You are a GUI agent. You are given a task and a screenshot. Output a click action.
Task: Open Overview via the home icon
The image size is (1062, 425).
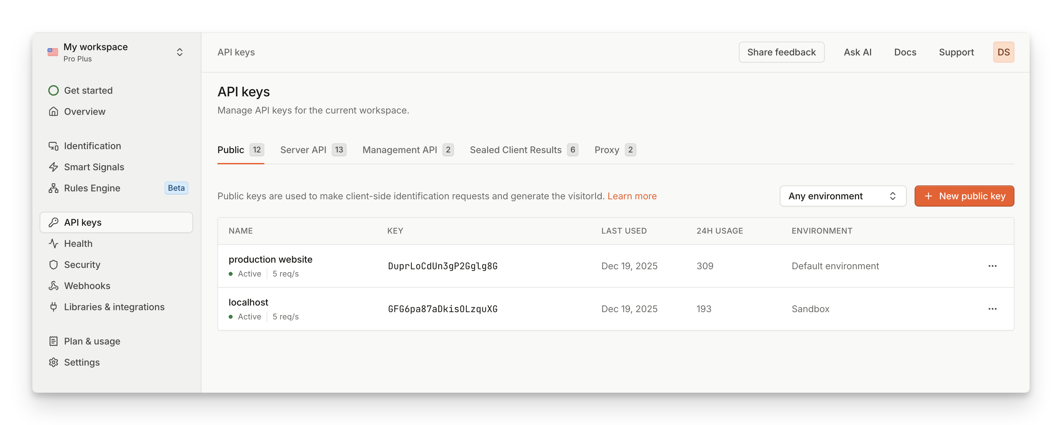point(53,112)
